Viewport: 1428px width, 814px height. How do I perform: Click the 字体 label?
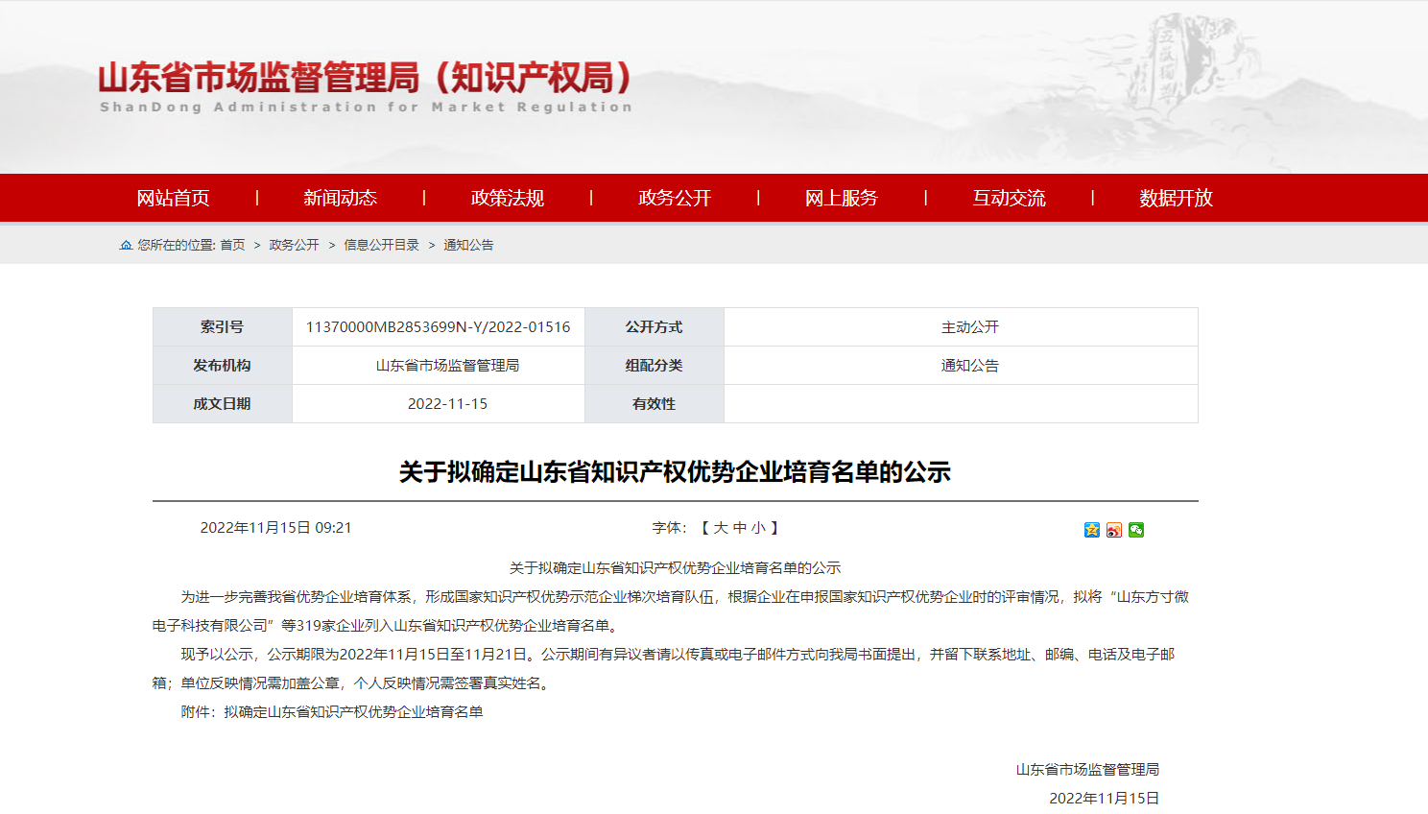click(669, 528)
